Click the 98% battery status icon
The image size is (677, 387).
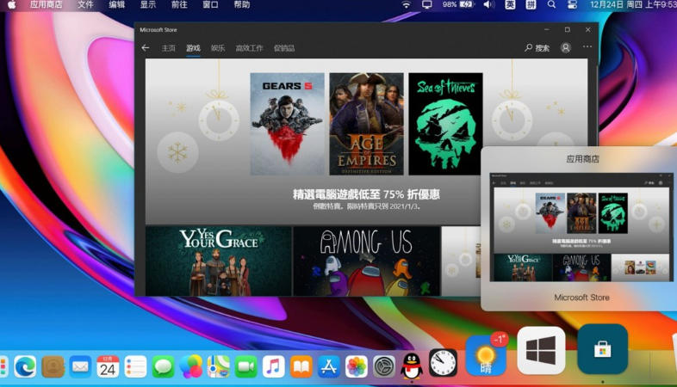pos(458,5)
